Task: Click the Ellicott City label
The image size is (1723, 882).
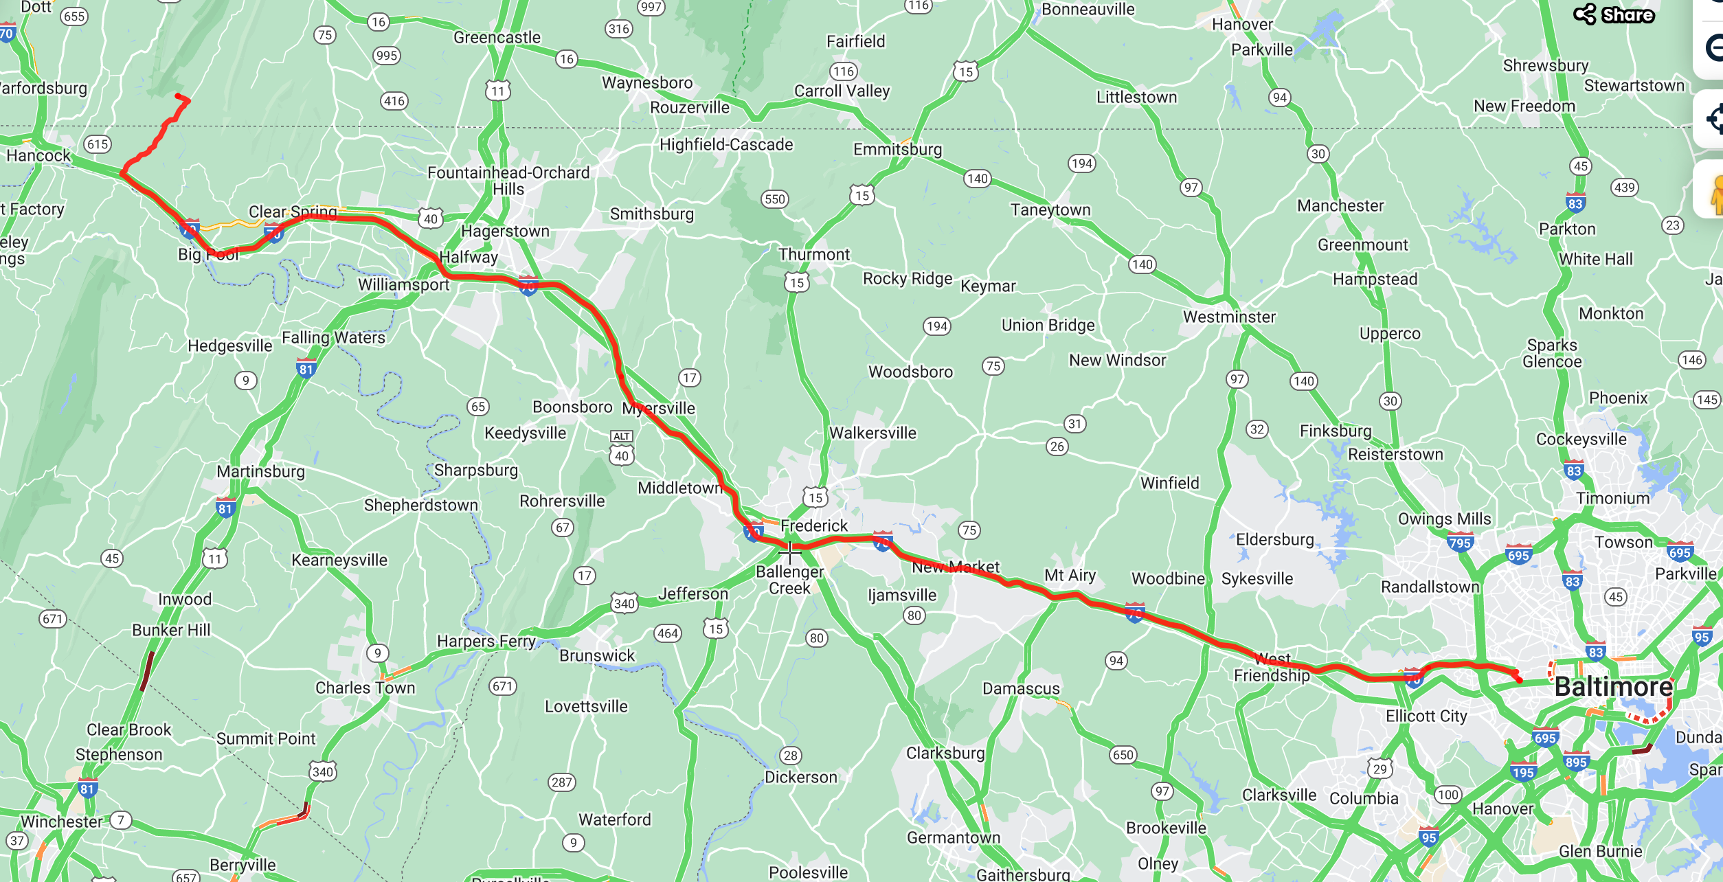Action: point(1426,716)
